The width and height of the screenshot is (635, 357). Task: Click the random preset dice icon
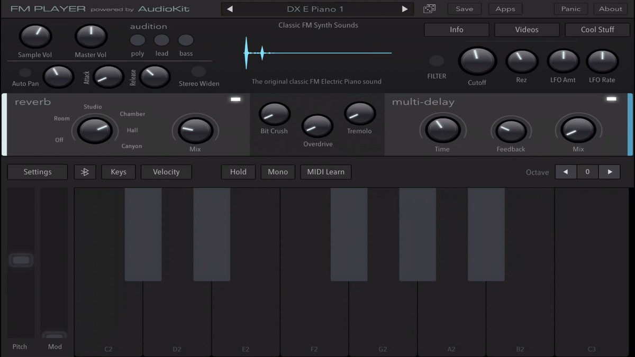[x=430, y=9]
